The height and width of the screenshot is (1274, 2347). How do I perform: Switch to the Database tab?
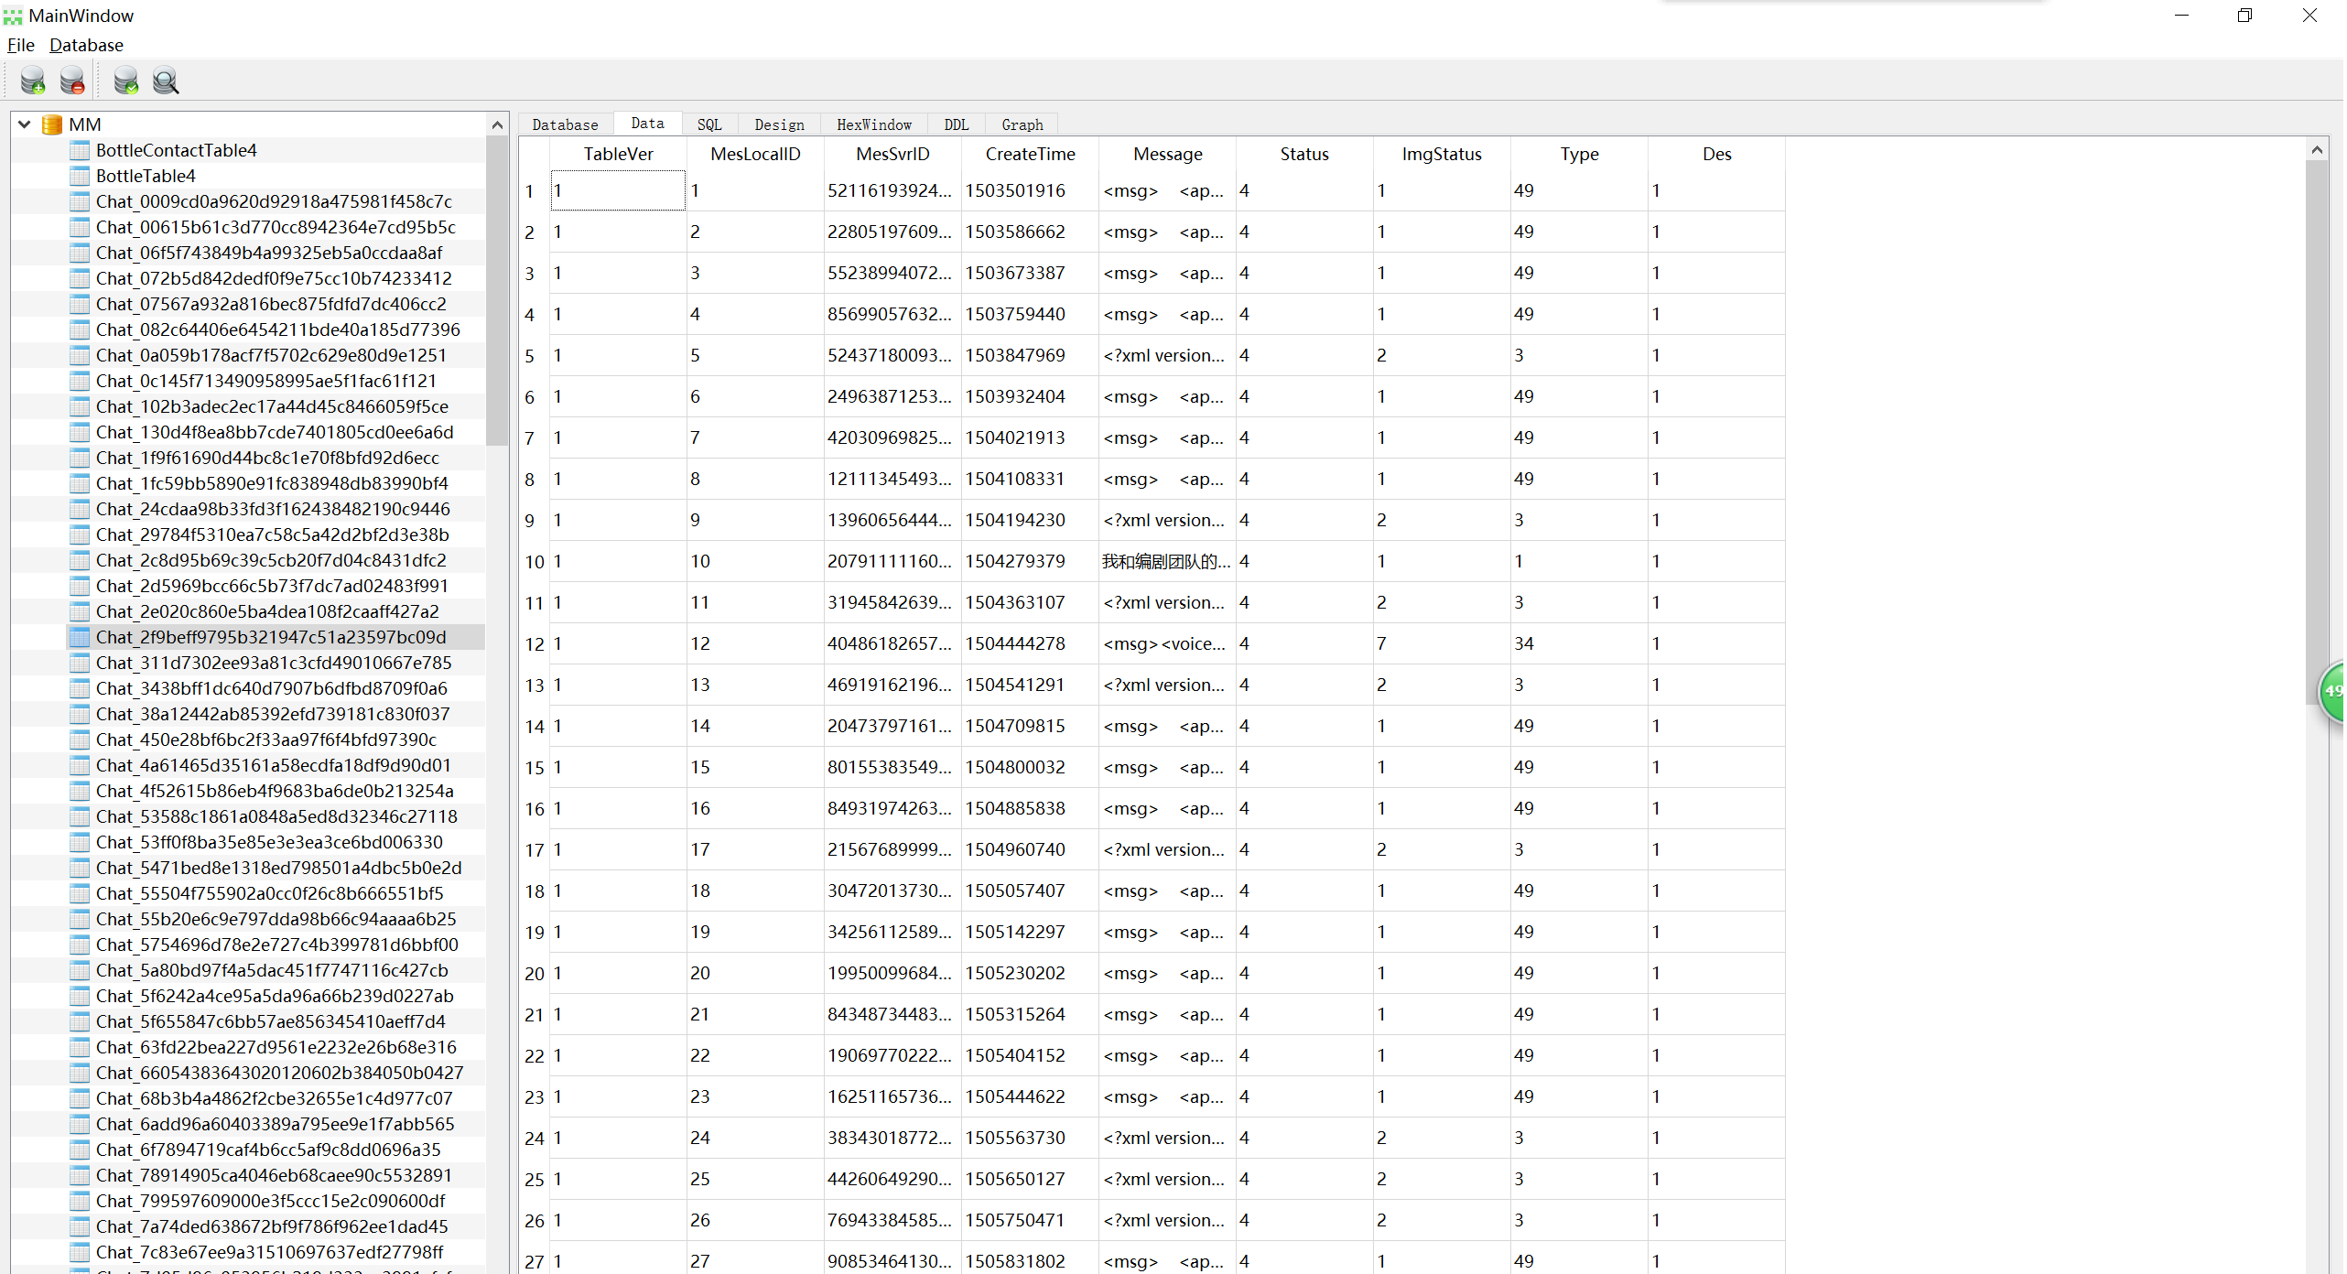[565, 124]
